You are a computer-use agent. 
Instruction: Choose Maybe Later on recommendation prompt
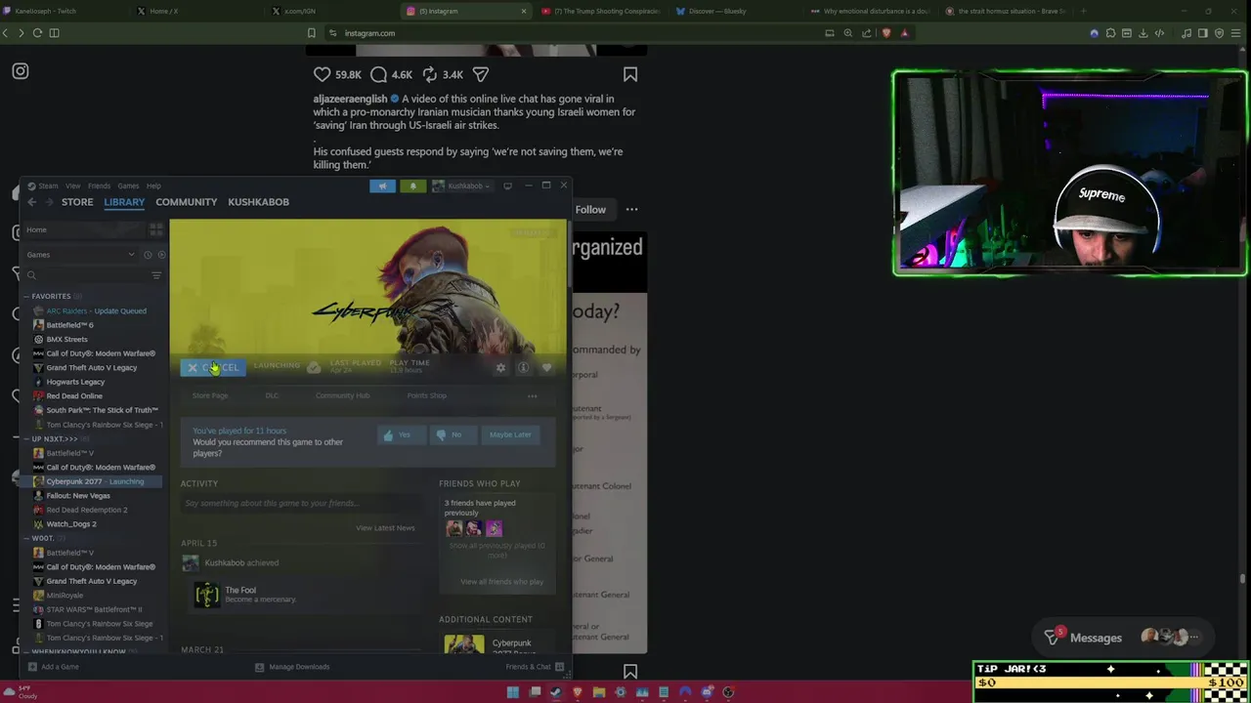tap(510, 434)
